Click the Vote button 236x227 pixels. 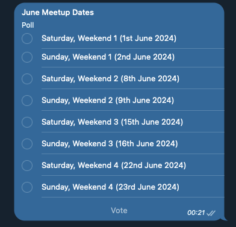tap(119, 211)
